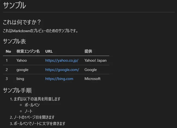Image resolution: width=177 pixels, height=128 pixels.
Task: Click the main サンプル title heading
Action: point(14,5)
